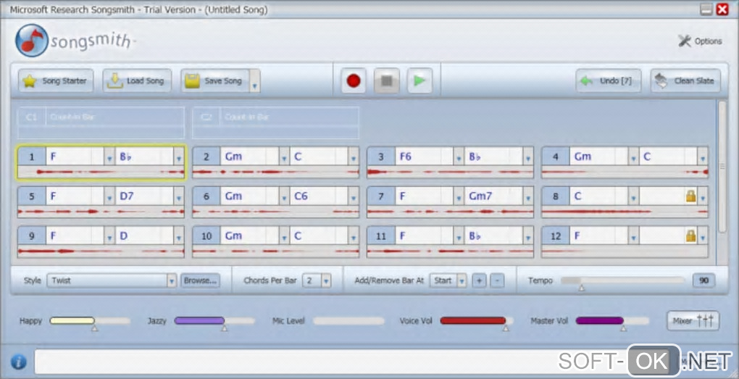Open dropdown for bar 3 F6 chord
Viewport: 739px width, 379px height.
pos(459,157)
